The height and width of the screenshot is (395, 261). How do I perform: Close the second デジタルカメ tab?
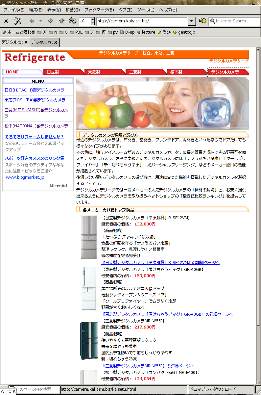pos(56,42)
